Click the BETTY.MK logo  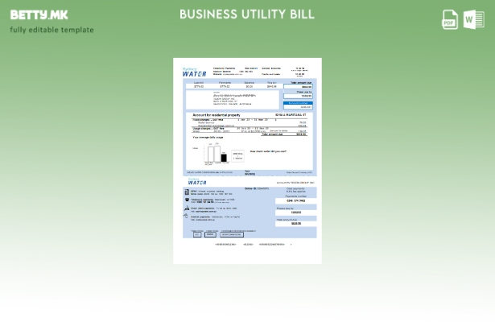point(39,14)
